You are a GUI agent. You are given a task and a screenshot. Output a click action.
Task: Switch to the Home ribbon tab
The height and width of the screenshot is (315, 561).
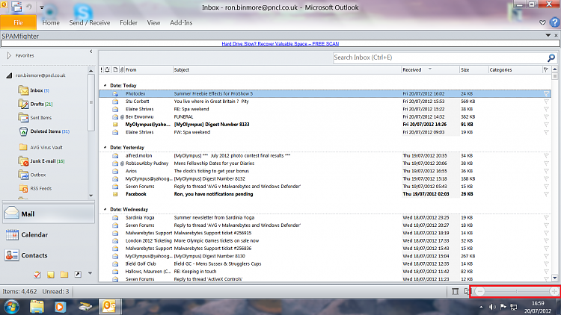pos(51,22)
